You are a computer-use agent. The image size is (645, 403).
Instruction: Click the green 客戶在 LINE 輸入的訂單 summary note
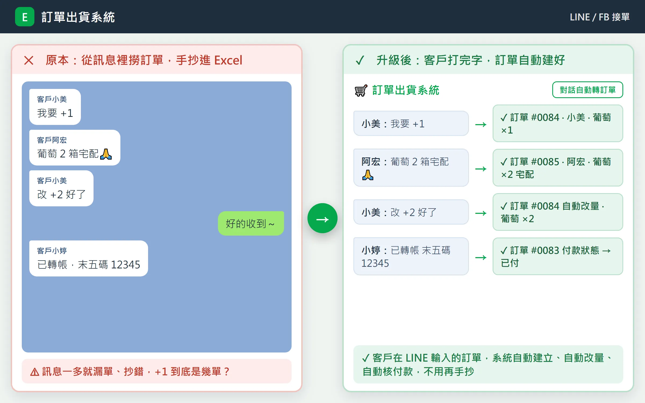[x=488, y=365]
